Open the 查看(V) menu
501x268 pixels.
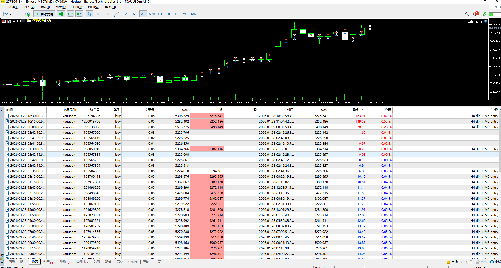pos(29,7)
